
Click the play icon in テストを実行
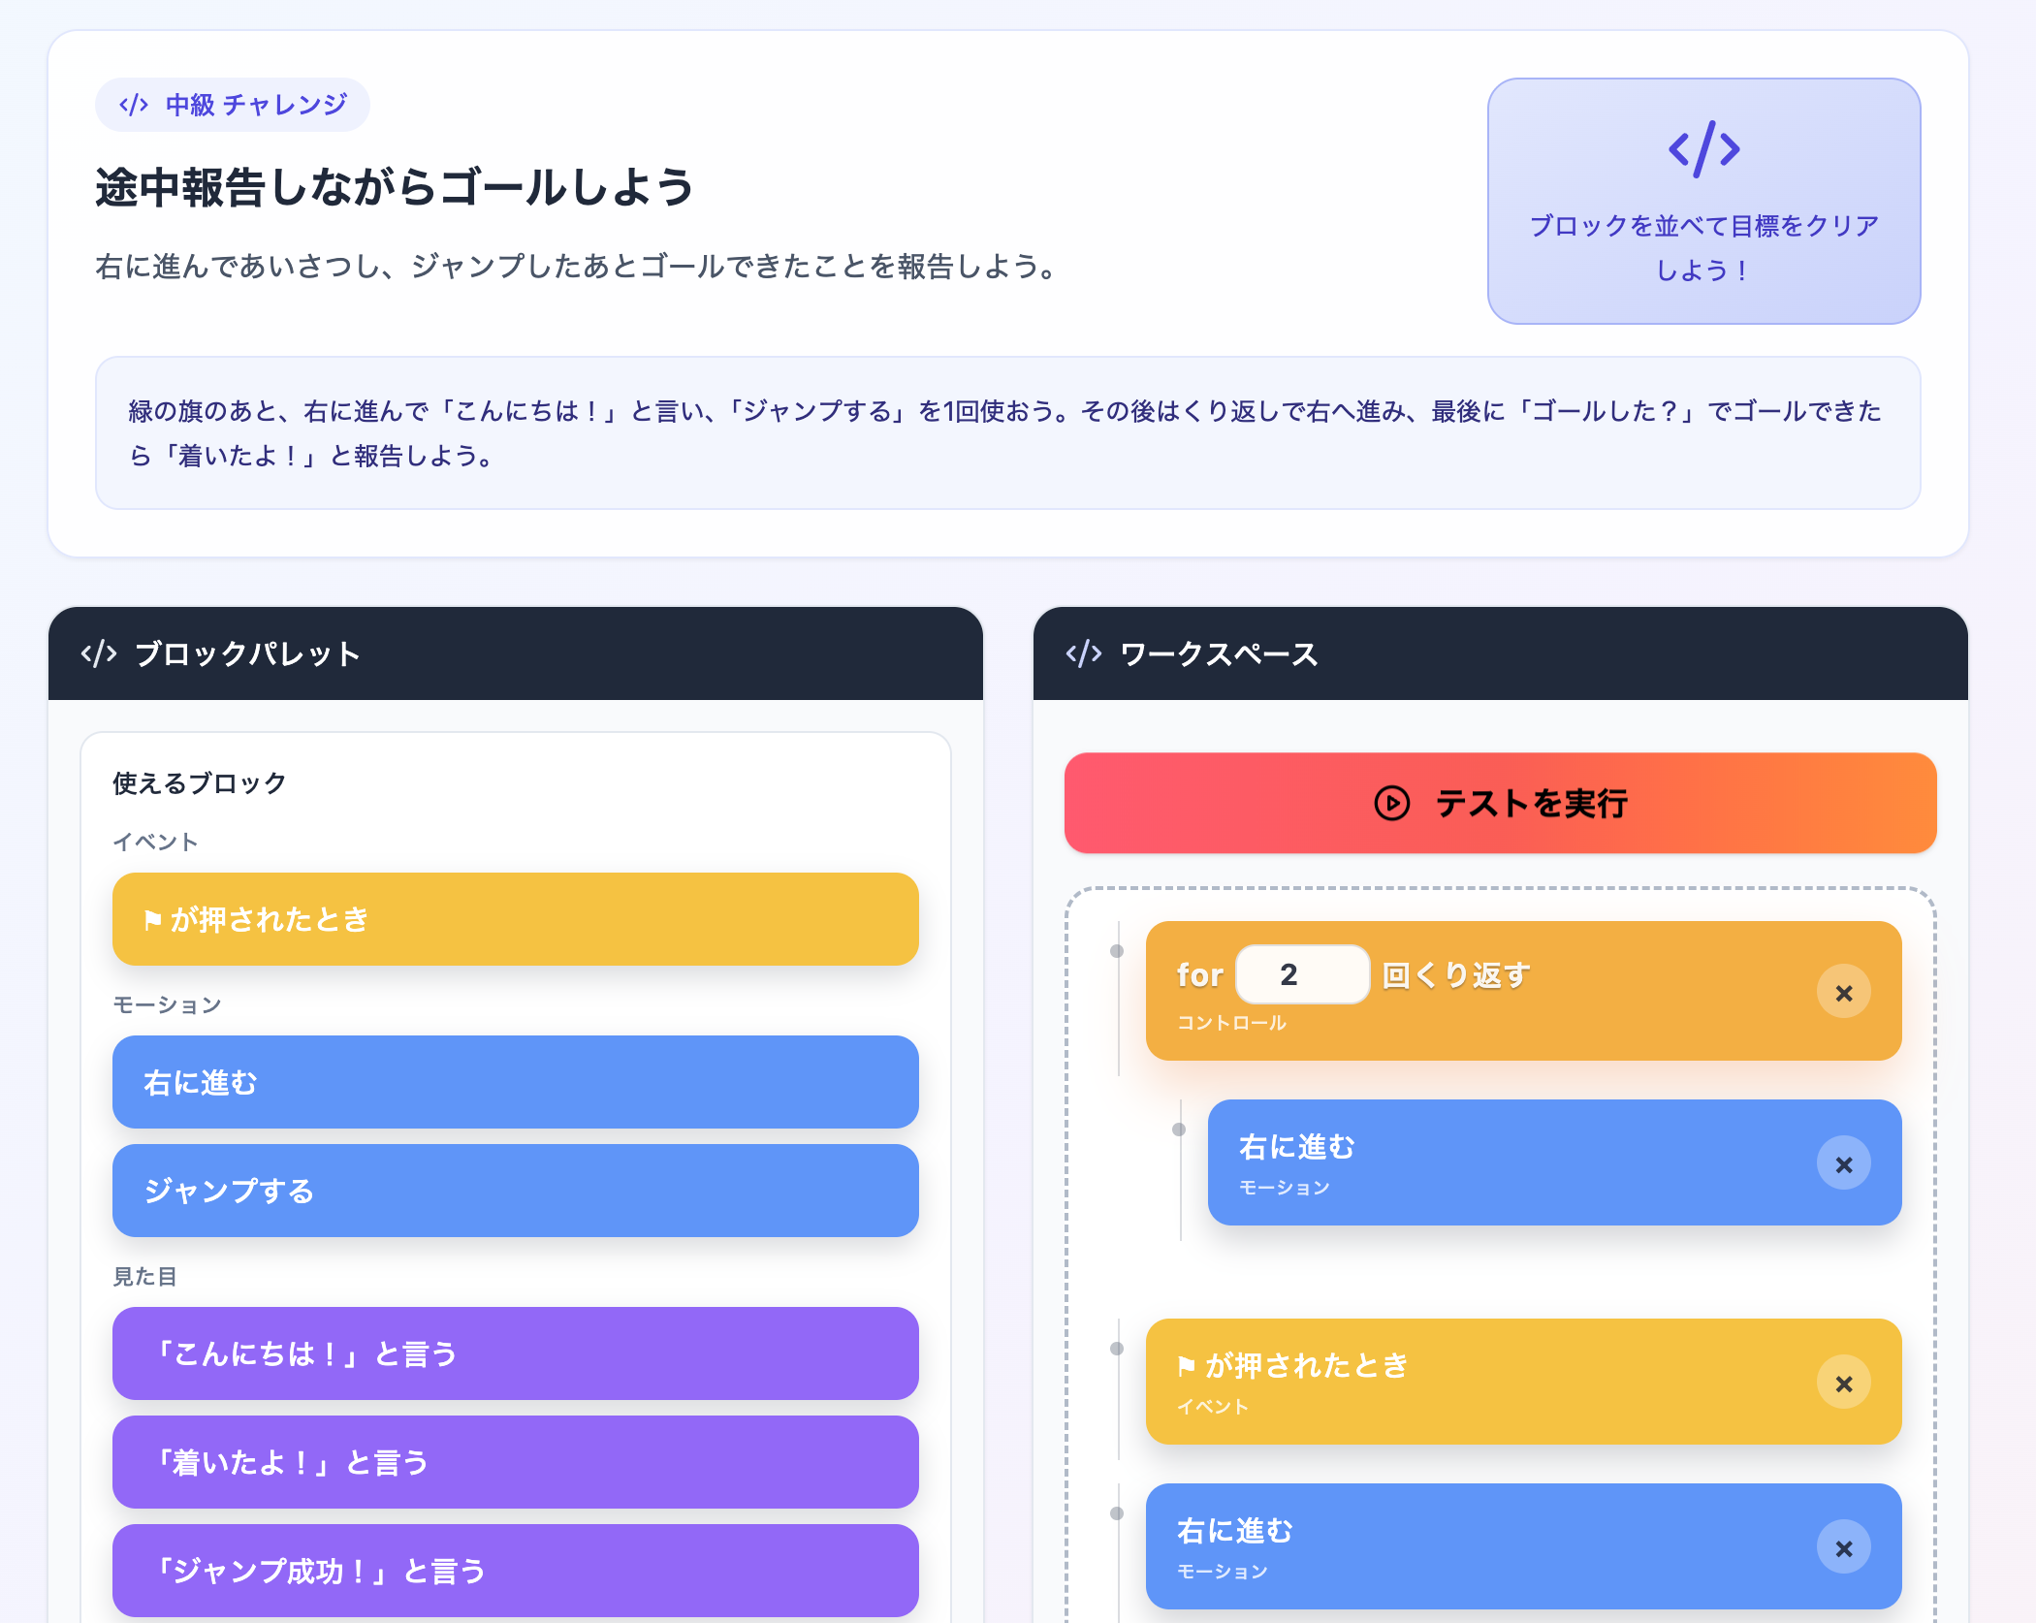point(1391,803)
